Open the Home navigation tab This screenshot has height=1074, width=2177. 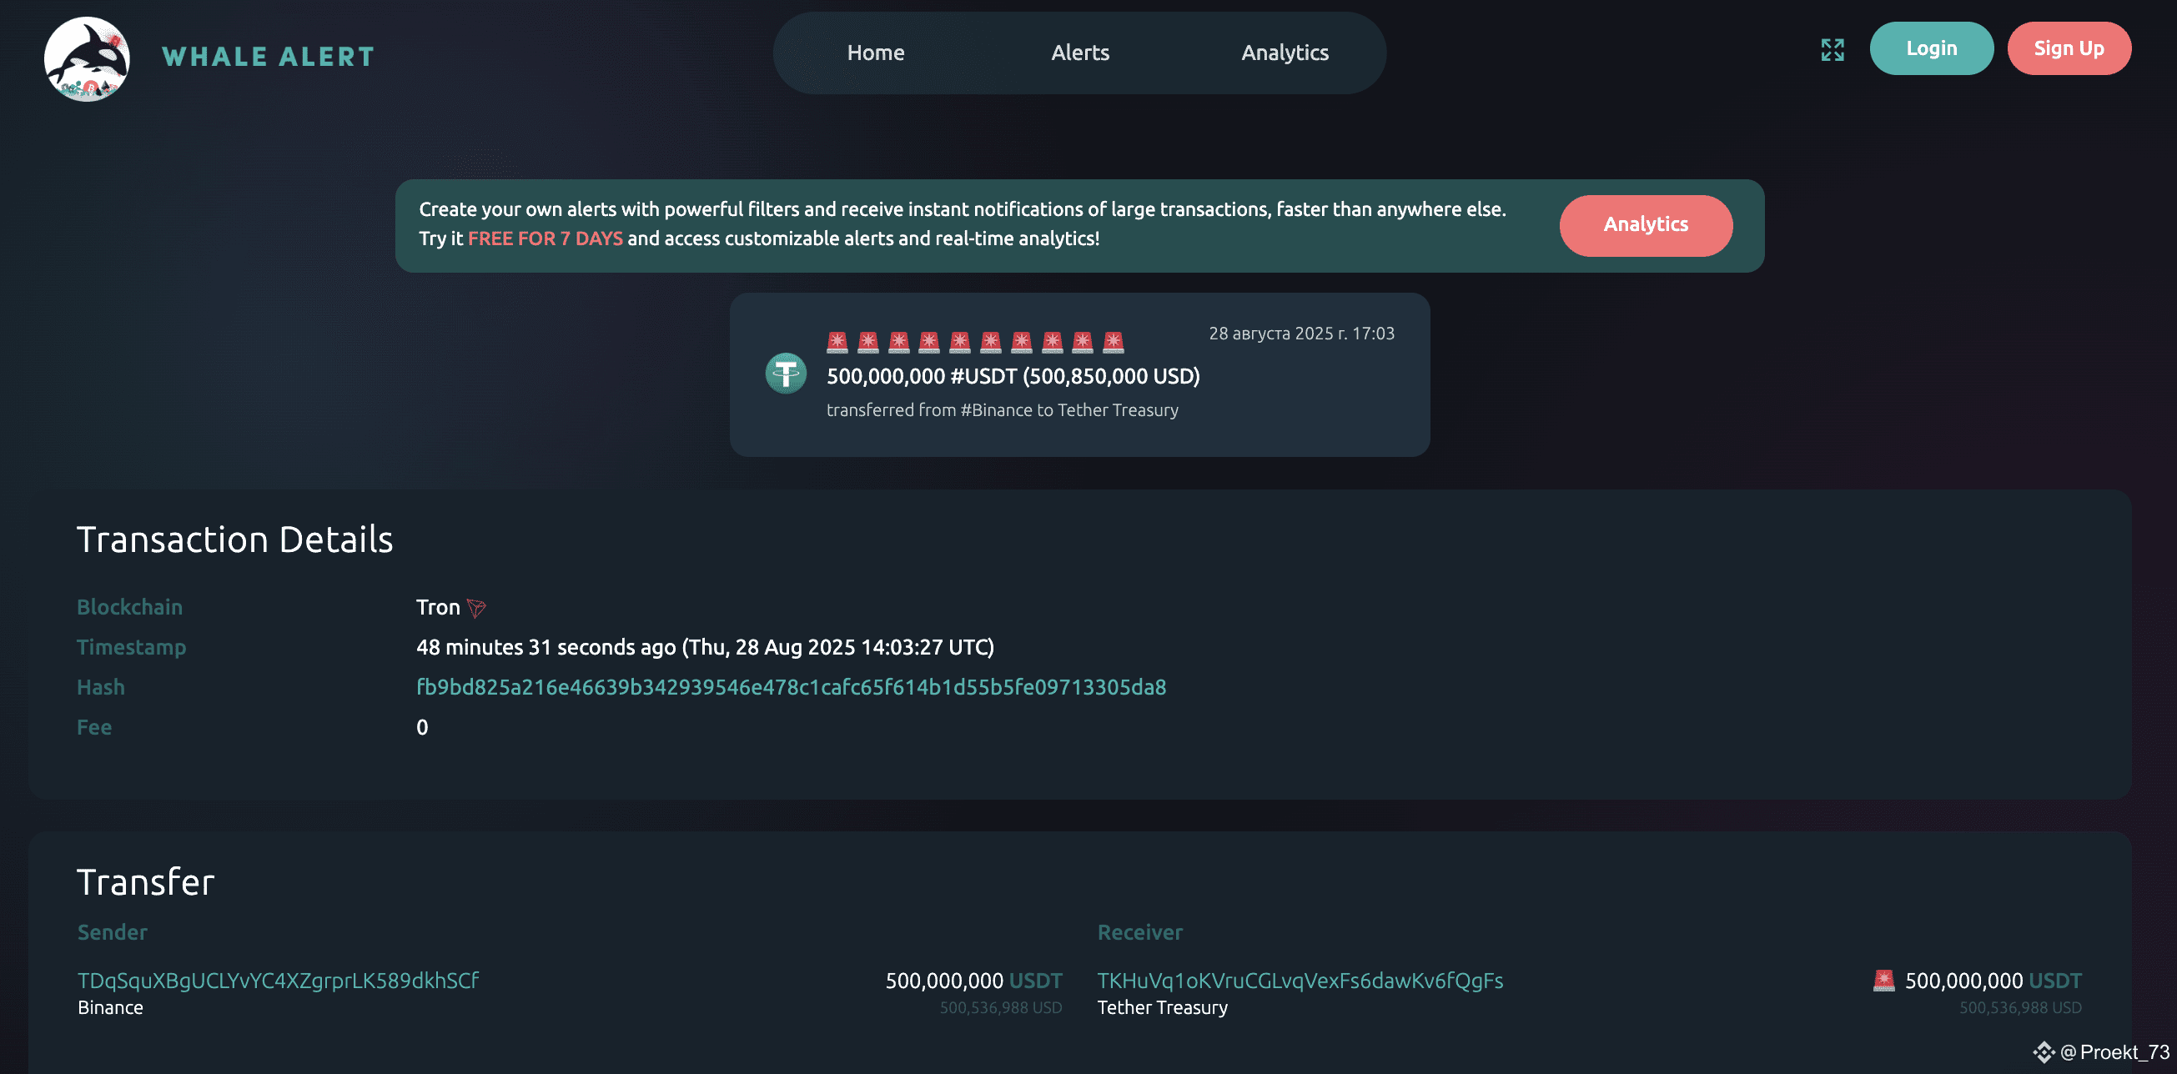876,53
